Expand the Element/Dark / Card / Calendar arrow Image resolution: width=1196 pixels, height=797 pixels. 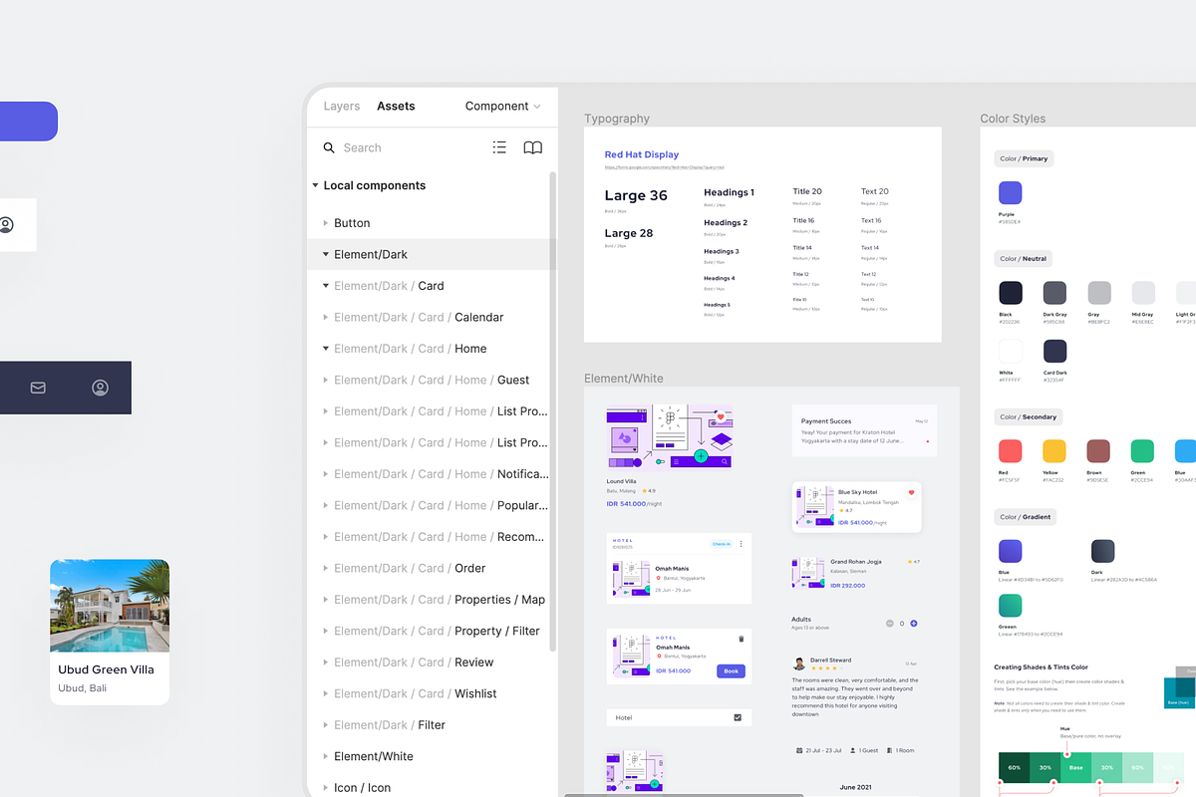pyautogui.click(x=325, y=317)
